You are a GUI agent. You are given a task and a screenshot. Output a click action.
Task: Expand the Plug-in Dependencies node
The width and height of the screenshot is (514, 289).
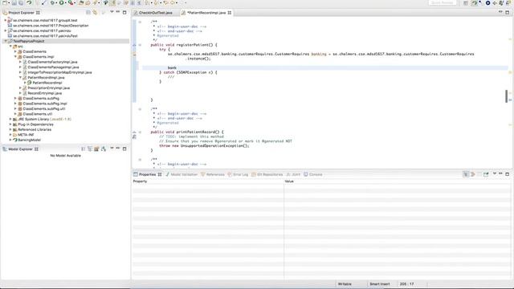tap(10, 124)
